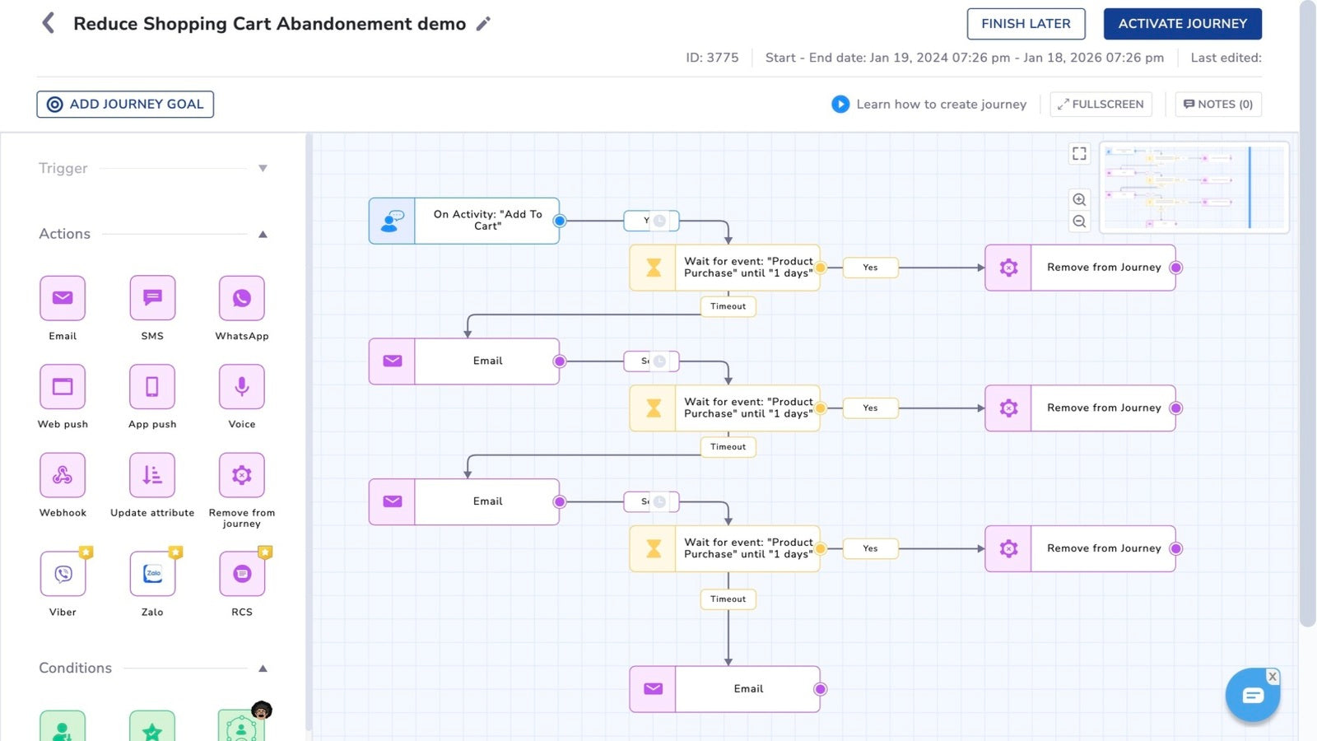This screenshot has width=1317, height=741.
Task: Select the Web push action
Action: (62, 386)
